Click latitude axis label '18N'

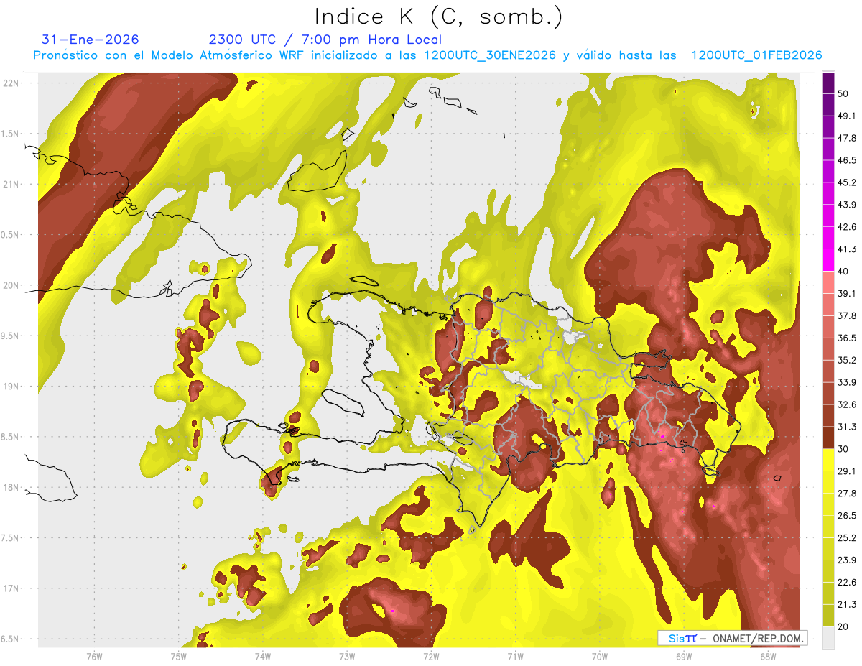[x=11, y=488]
